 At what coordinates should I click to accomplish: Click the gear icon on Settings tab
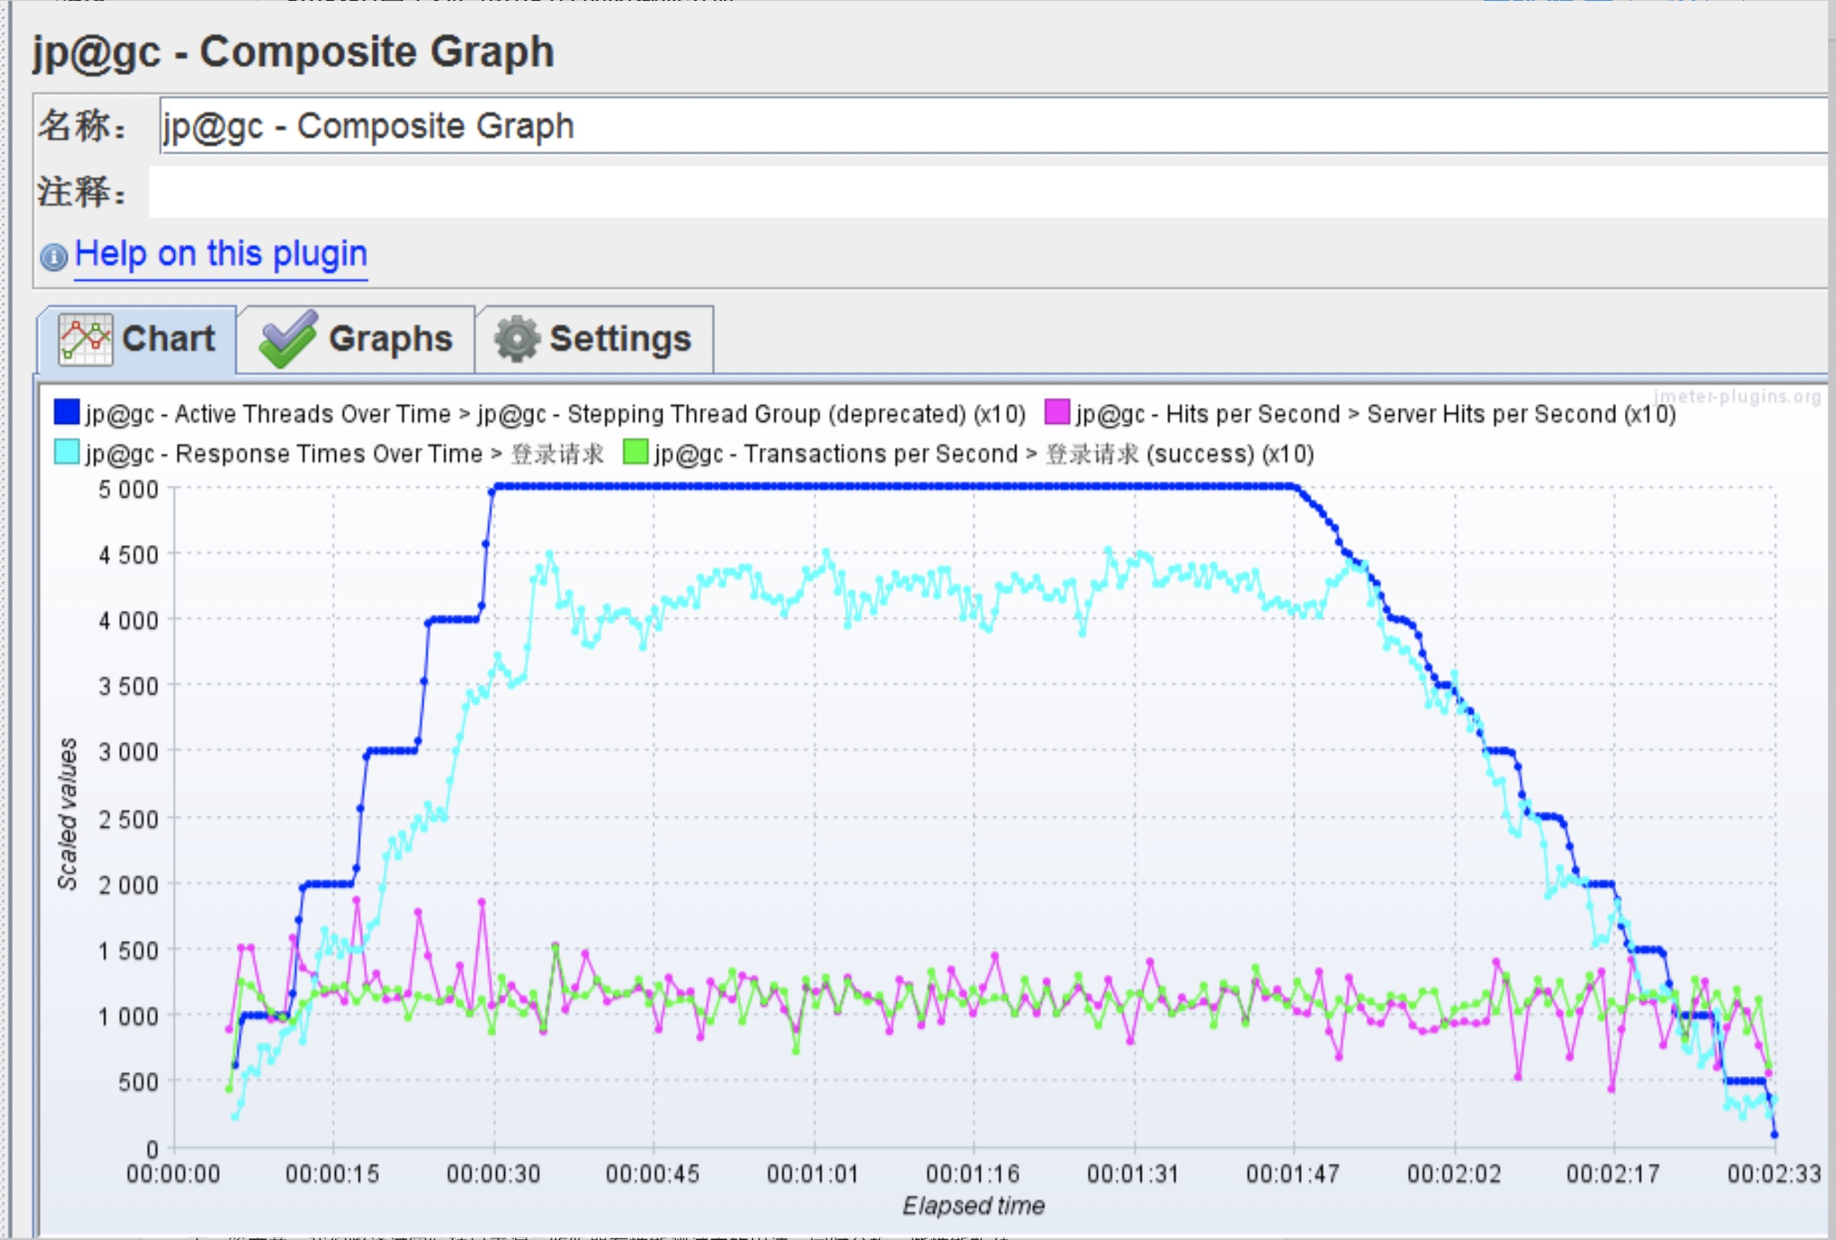click(x=517, y=339)
